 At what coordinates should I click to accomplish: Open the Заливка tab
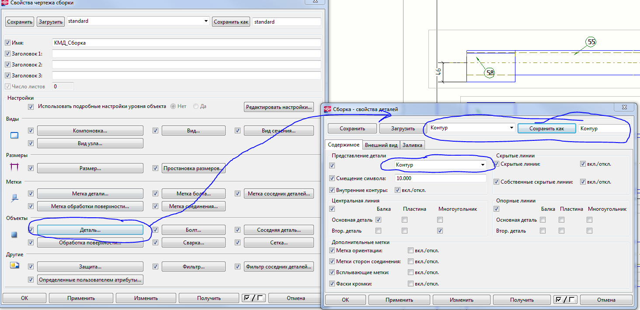[413, 145]
